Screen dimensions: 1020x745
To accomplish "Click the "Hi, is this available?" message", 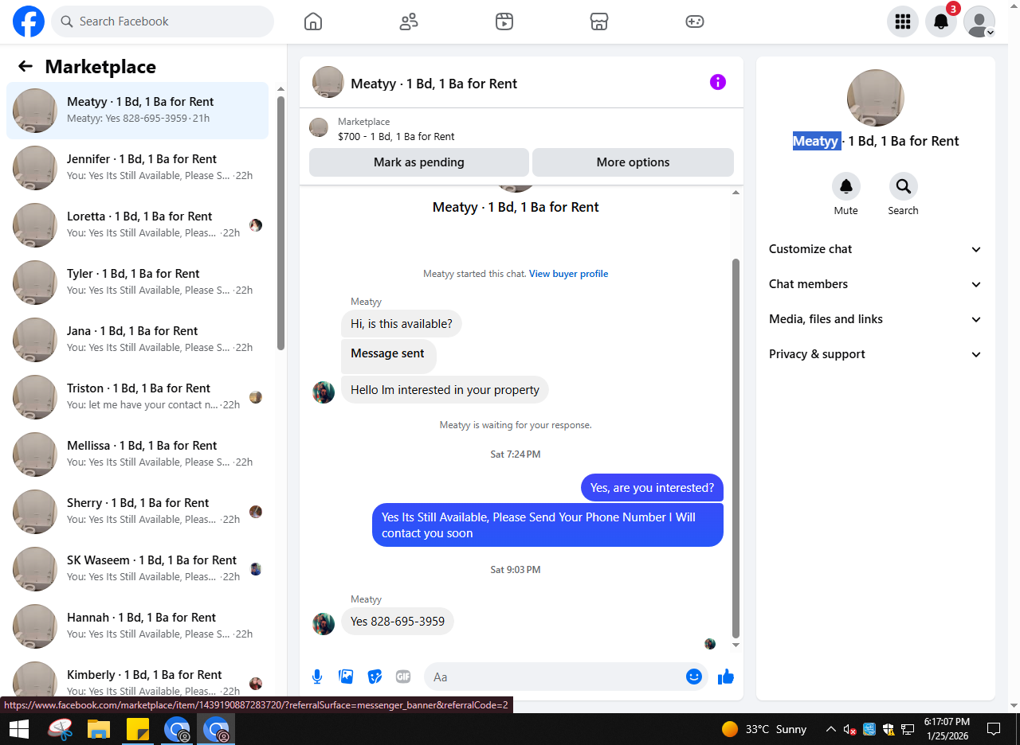I will pyautogui.click(x=402, y=324).
